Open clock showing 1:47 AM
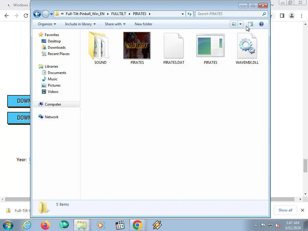The image size is (308, 231). pos(293,225)
